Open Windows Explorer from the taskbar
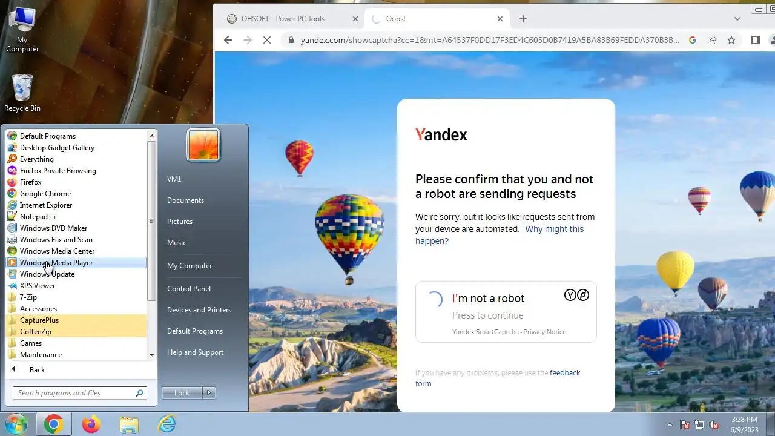Image resolution: width=775 pixels, height=436 pixels. 130,424
